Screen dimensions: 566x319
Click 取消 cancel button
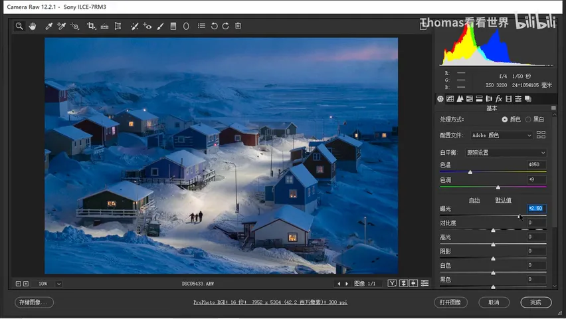[x=494, y=302]
